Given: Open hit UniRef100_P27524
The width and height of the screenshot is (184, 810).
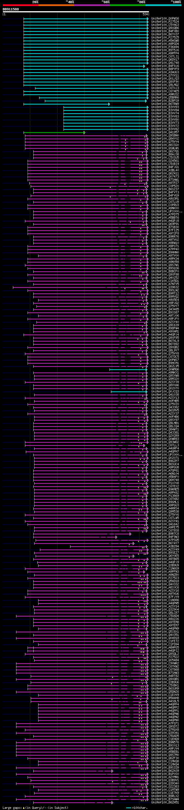Looking at the screenshot, I should [x=165, y=22].
